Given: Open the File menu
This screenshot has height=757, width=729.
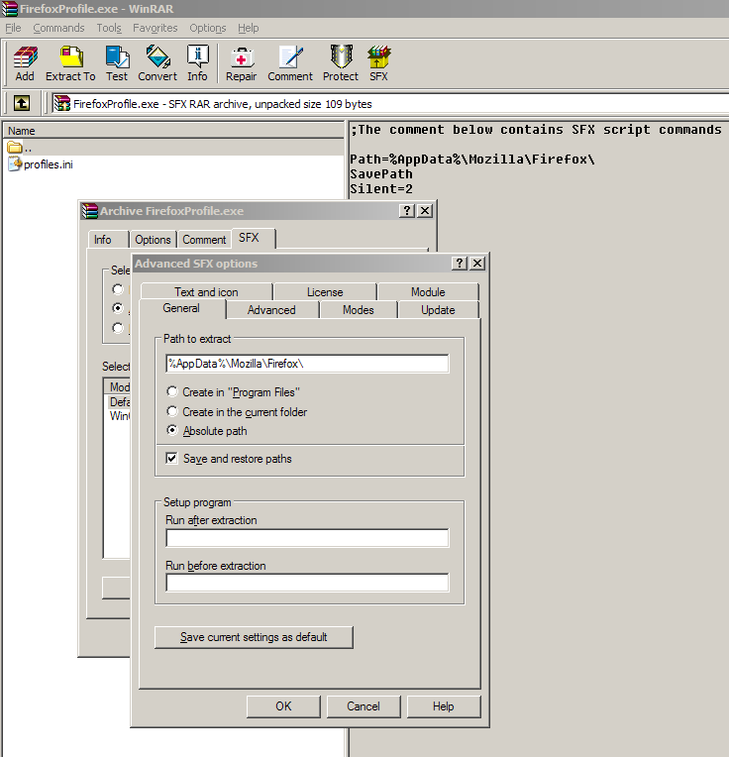Looking at the screenshot, I should click(13, 28).
